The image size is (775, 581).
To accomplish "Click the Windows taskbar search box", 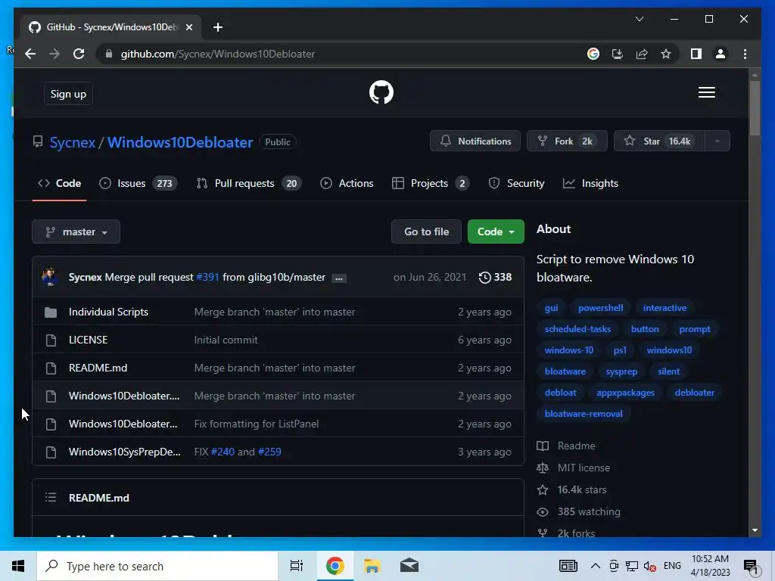I will (x=157, y=566).
